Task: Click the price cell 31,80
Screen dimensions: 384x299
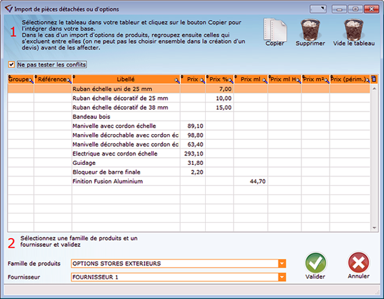Action: click(193, 163)
